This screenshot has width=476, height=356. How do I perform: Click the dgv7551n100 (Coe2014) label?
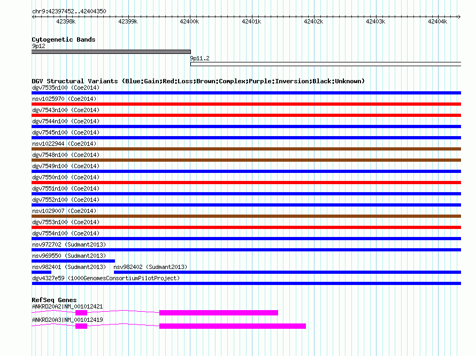click(66, 188)
